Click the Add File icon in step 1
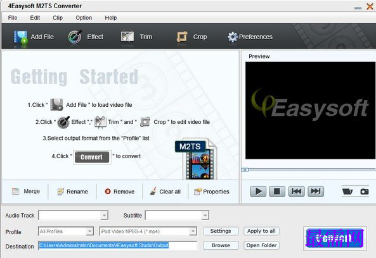This screenshot has width=376, height=258. (56, 105)
